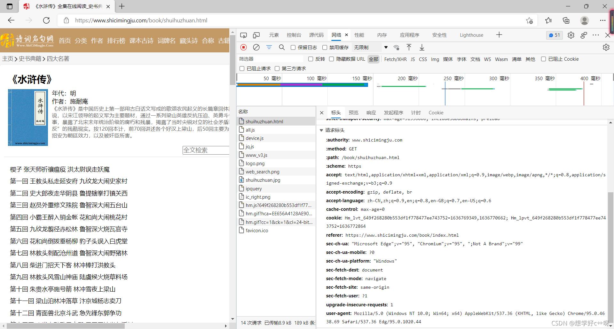The width and height of the screenshot is (614, 329).
Task: Toggle 第三方请求 checkbox
Action: [x=277, y=69]
